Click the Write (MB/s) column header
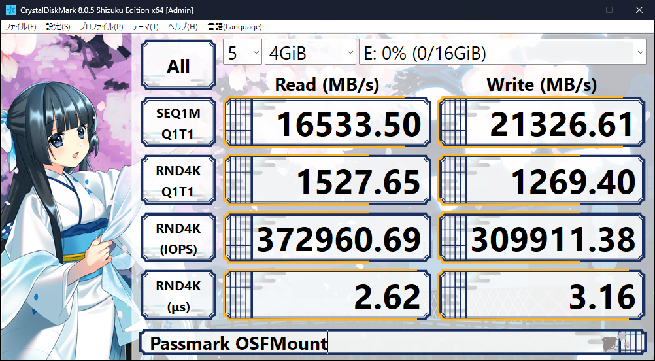This screenshot has width=655, height=361. click(x=541, y=85)
